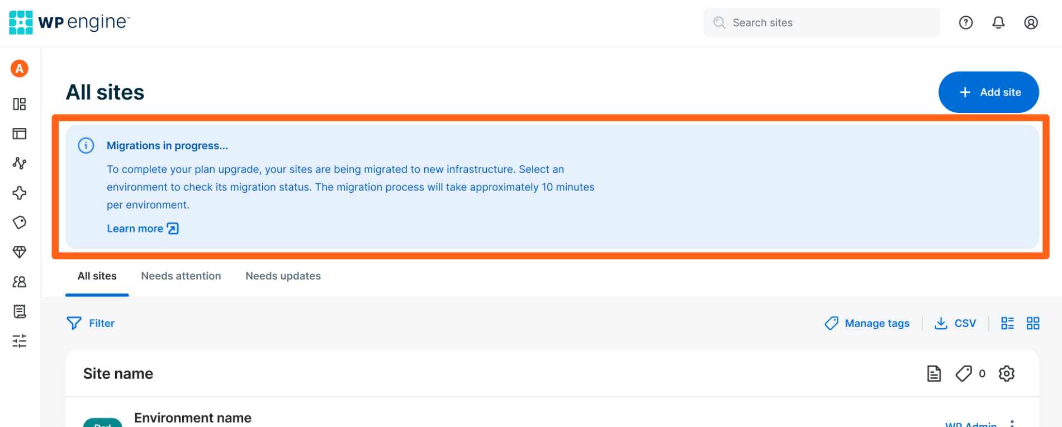1062x427 pixels.
Task: Open the site settings gear icon
Action: [x=1006, y=373]
